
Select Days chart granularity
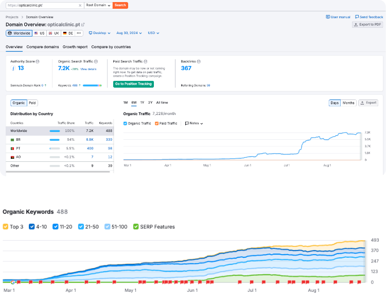tap(335, 103)
